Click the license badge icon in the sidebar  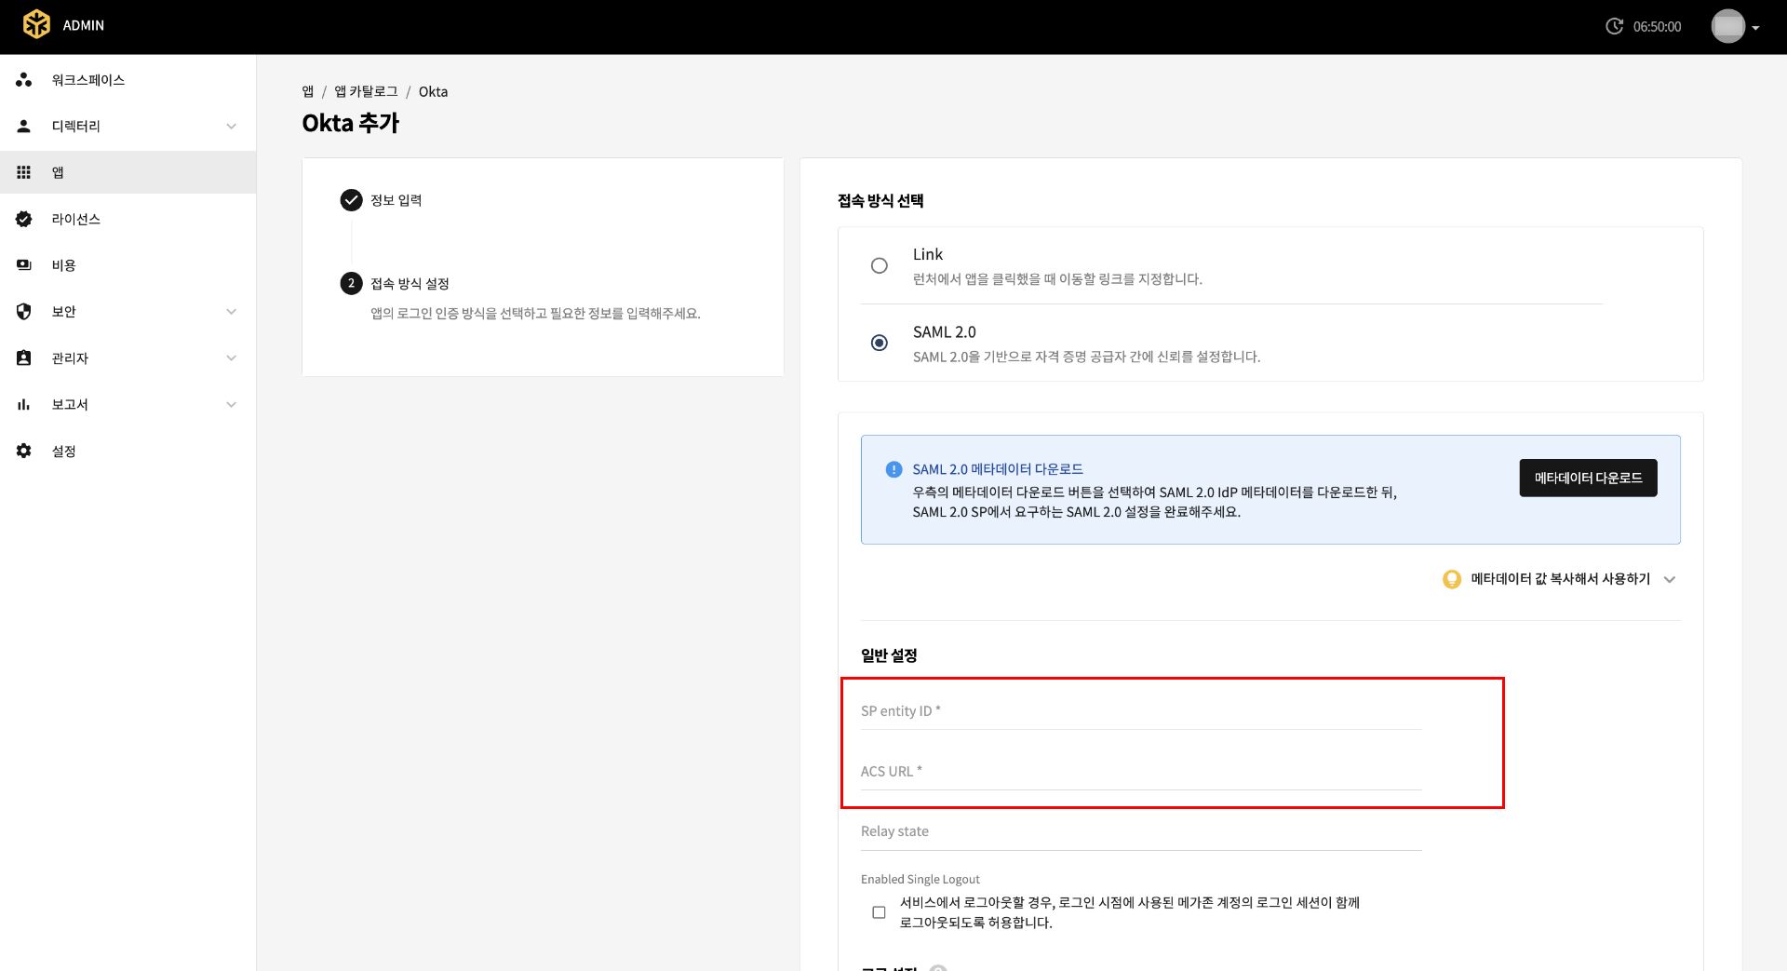[24, 219]
